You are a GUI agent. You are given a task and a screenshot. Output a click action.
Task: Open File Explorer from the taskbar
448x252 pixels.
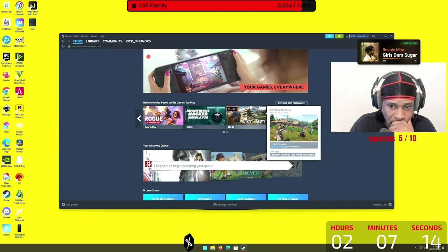click(x=212, y=248)
